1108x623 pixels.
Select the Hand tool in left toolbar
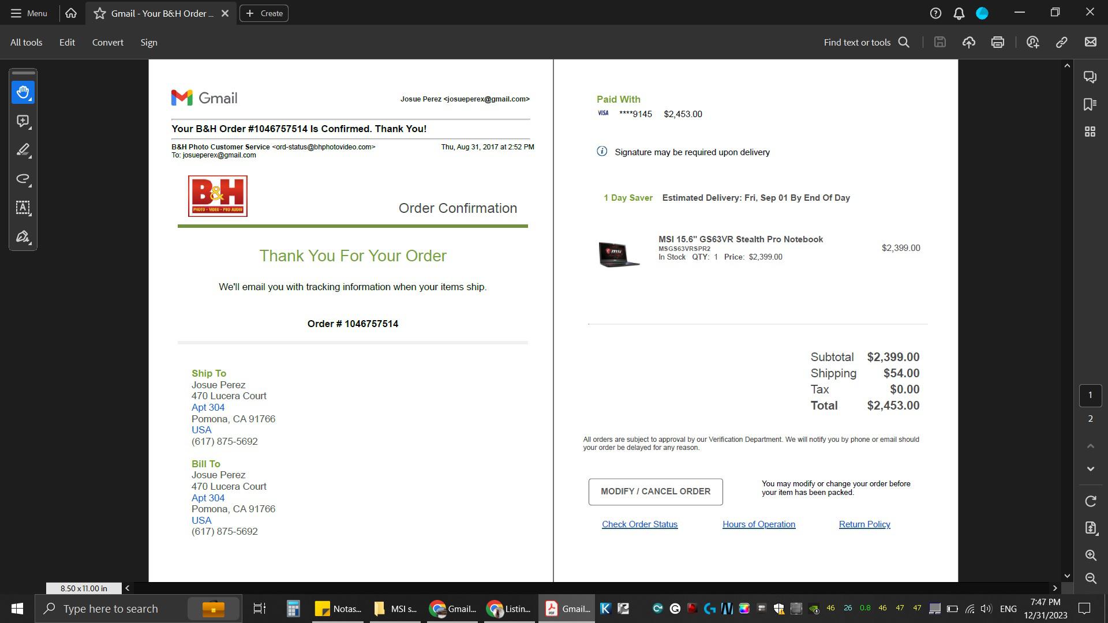(23, 92)
